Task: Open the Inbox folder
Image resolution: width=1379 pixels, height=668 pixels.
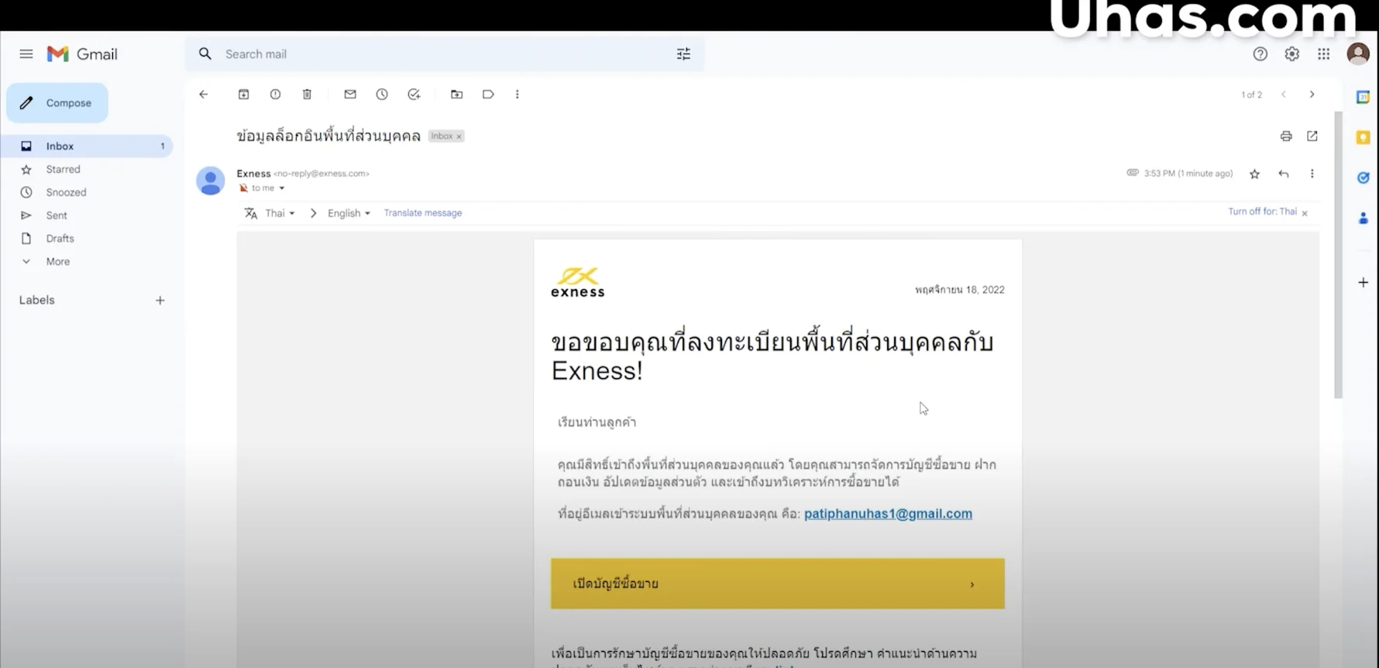Action: [87, 146]
